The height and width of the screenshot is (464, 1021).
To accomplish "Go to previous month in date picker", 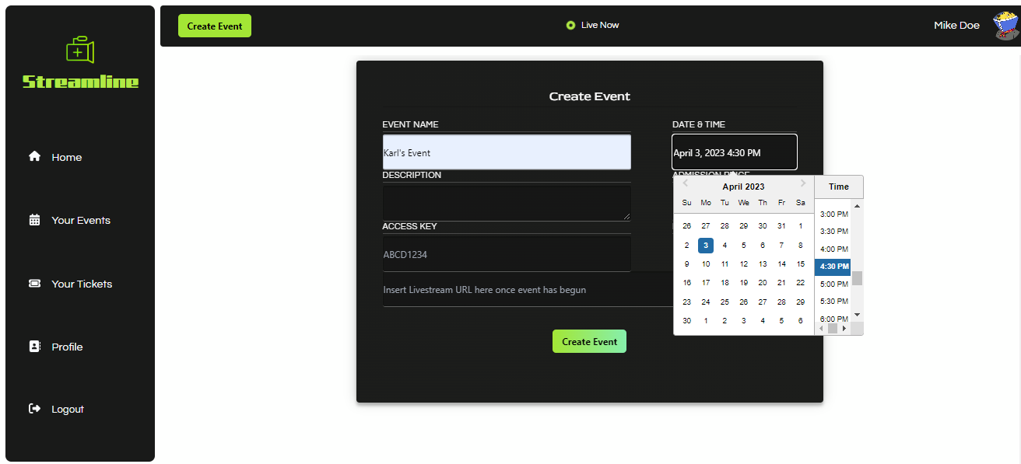I will (x=685, y=184).
